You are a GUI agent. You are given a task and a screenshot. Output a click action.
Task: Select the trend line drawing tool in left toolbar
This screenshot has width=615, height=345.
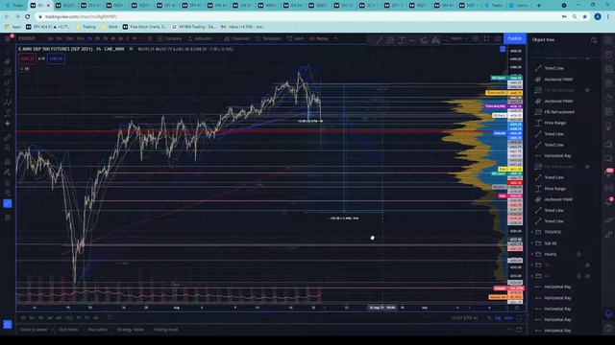(x=8, y=61)
